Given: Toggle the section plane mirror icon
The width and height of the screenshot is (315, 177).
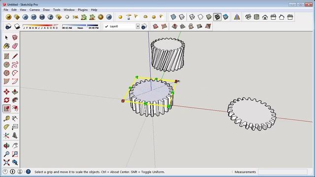Looking at the screenshot, I should tap(237, 17).
